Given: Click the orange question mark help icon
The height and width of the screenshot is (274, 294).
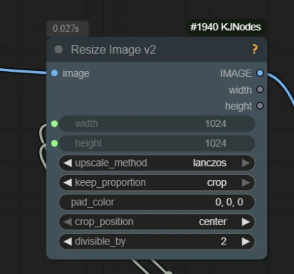Looking at the screenshot, I should [255, 49].
